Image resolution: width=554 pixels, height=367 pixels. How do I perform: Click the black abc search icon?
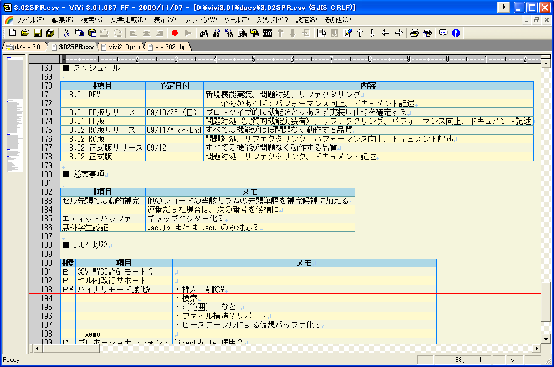(268, 33)
